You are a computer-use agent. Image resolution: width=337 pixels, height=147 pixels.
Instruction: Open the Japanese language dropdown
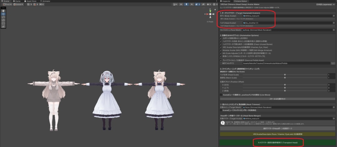tap(325, 4)
